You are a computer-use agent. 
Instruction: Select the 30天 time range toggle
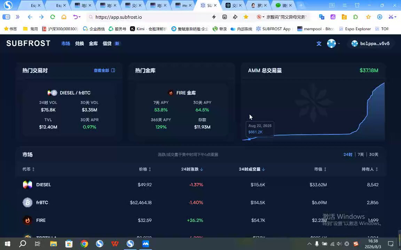point(374,155)
